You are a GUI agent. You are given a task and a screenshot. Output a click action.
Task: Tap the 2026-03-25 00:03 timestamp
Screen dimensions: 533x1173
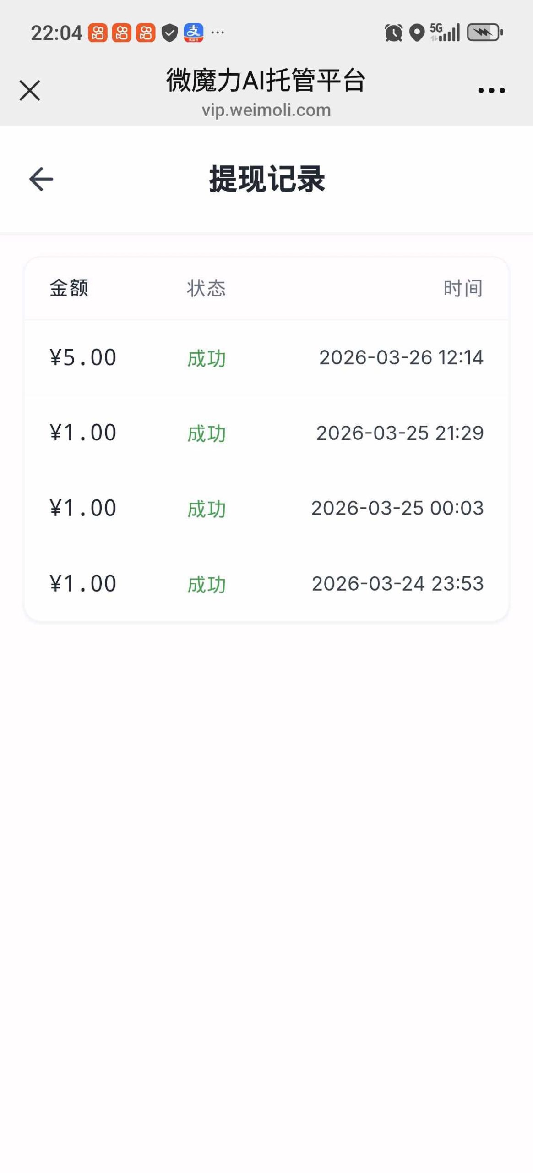(x=397, y=508)
